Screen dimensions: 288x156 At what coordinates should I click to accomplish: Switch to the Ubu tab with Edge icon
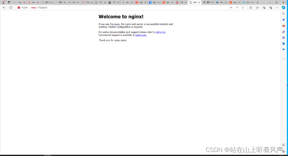pos(221,2)
